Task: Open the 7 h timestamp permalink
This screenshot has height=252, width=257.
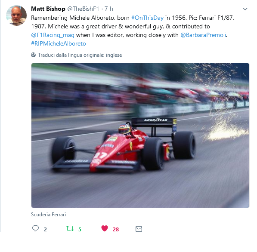Action: [109, 9]
